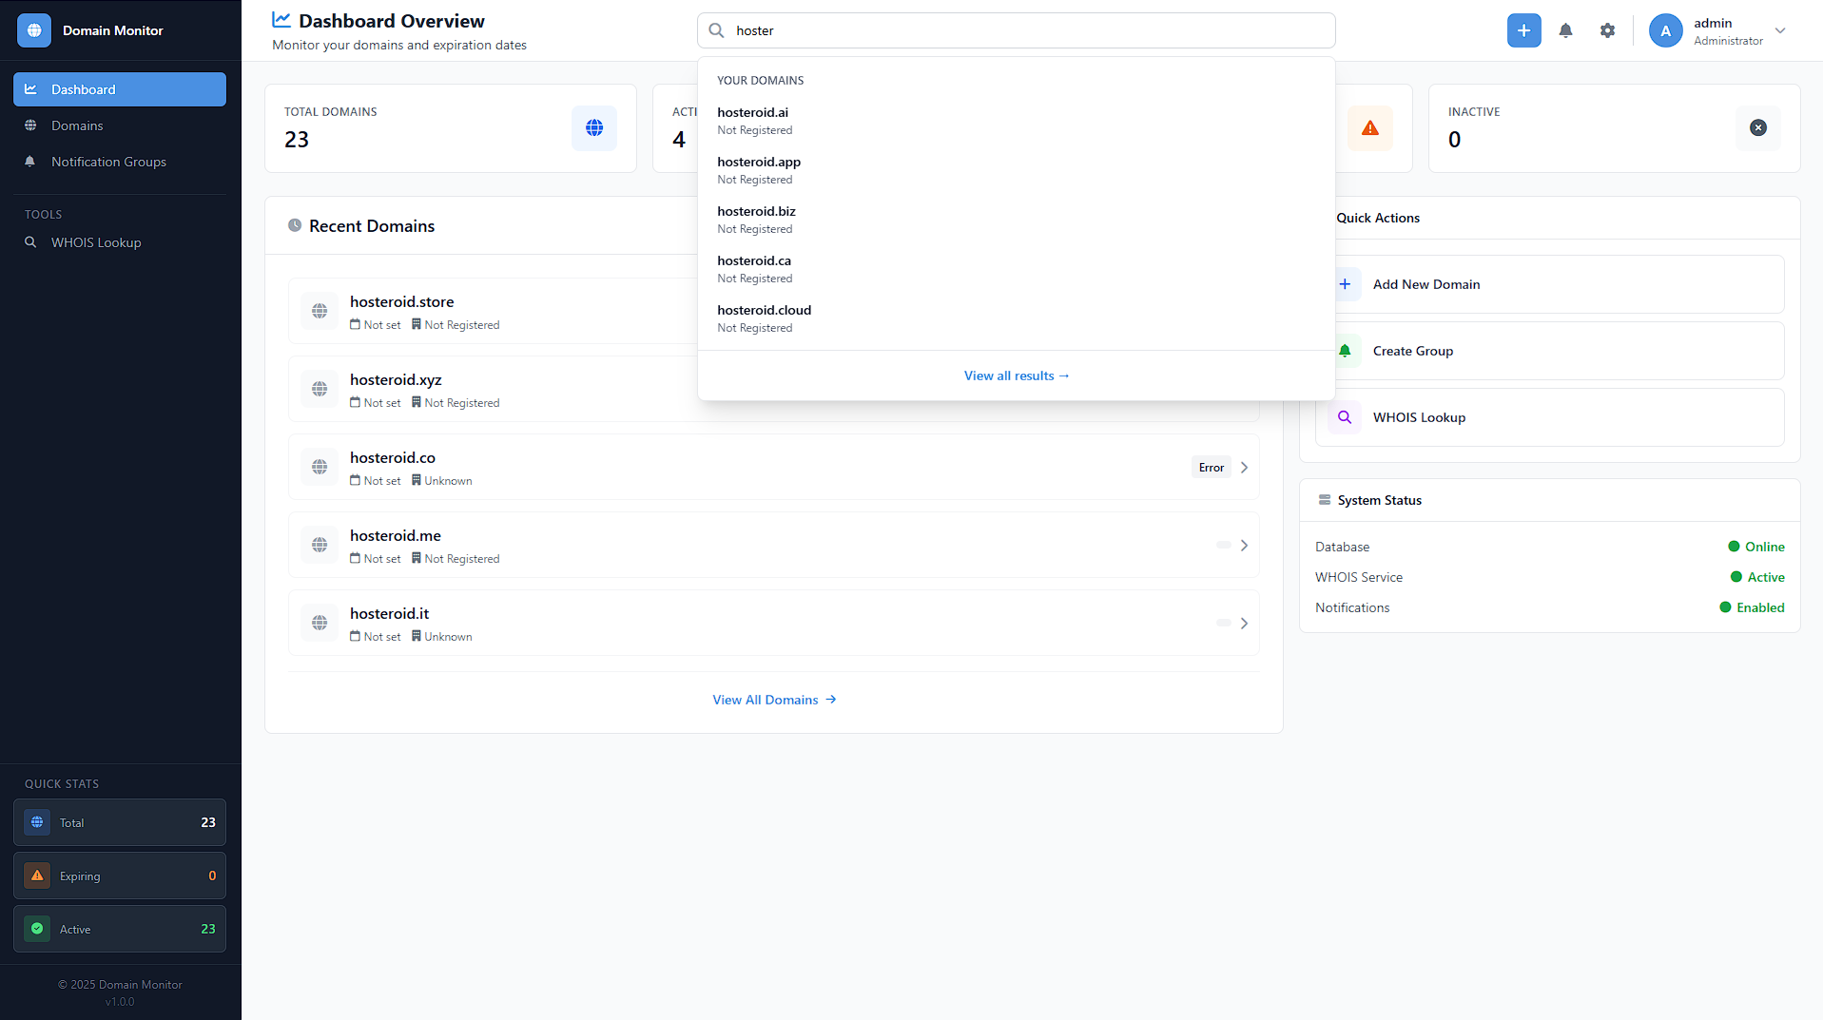Click View All Domains link

(x=774, y=700)
